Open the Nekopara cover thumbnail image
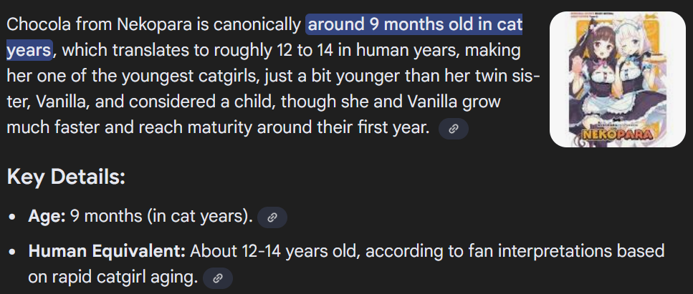The width and height of the screenshot is (693, 294). (x=618, y=79)
